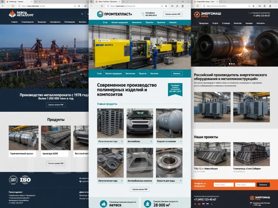Click the ISO 9001:2015 certified icon in Промтехпласт header
The height and width of the screenshot is (208, 278).
click(143, 14)
